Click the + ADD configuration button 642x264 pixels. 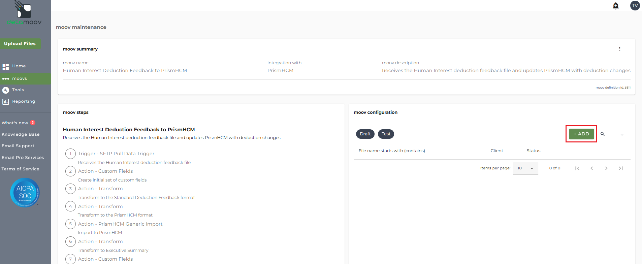[x=581, y=134]
